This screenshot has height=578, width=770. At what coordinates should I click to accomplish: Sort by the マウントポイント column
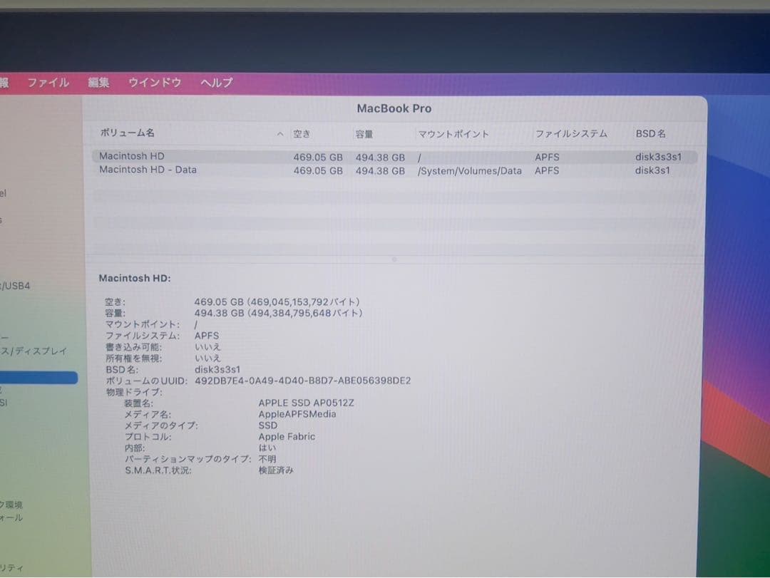pyautogui.click(x=452, y=133)
